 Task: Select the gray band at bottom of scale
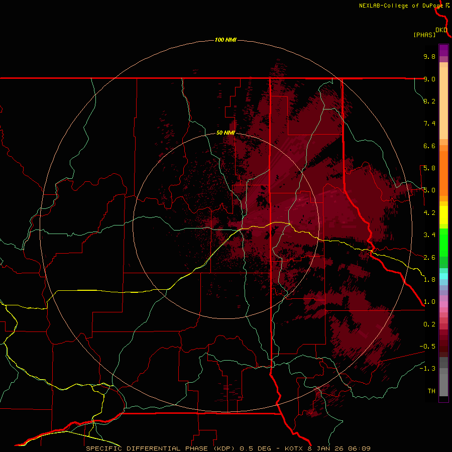(x=443, y=386)
